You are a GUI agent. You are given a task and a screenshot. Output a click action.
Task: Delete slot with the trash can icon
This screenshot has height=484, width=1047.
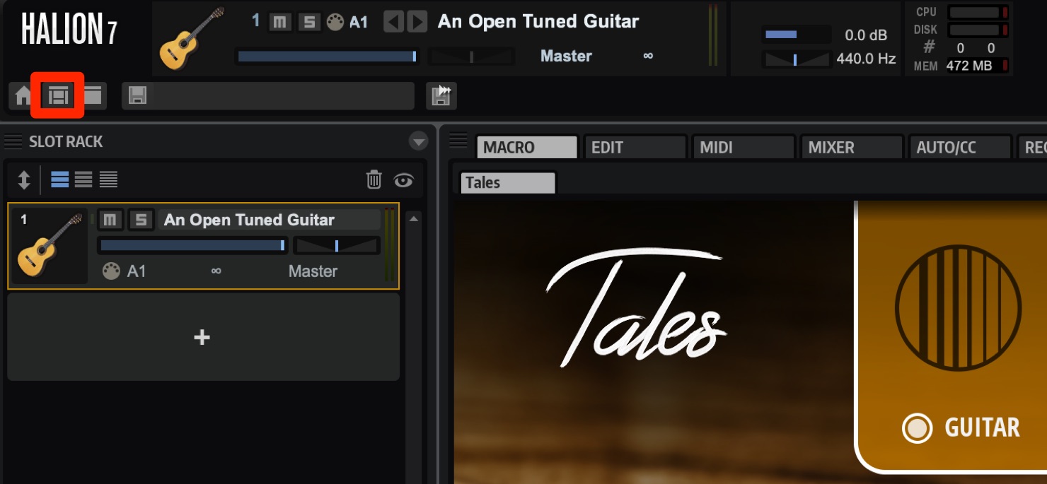[x=374, y=179]
